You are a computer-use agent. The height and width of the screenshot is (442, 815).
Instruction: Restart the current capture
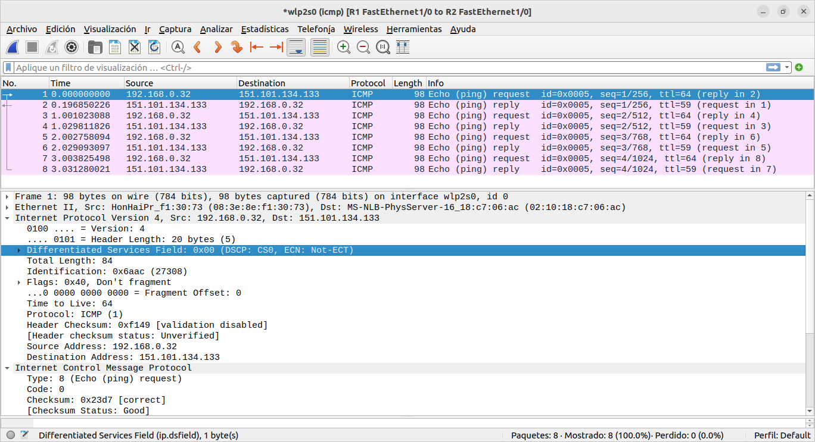click(x=52, y=47)
